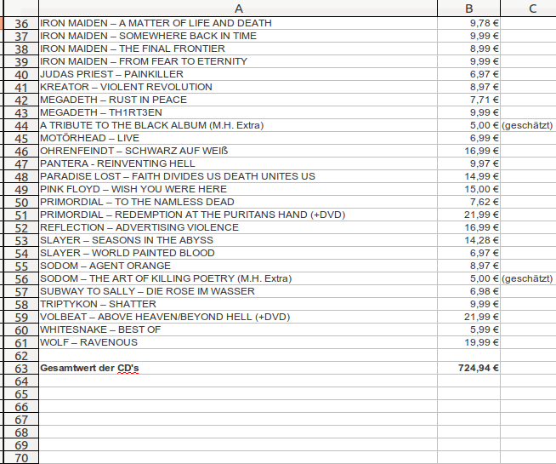Image resolution: width=556 pixels, height=464 pixels.
Task: Click cell 'IRON MAIDEN – A MATTER OF LIFE AND DEATH'
Action: click(238, 24)
